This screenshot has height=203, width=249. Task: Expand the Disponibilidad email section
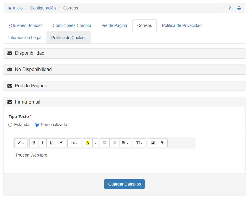tap(30, 53)
